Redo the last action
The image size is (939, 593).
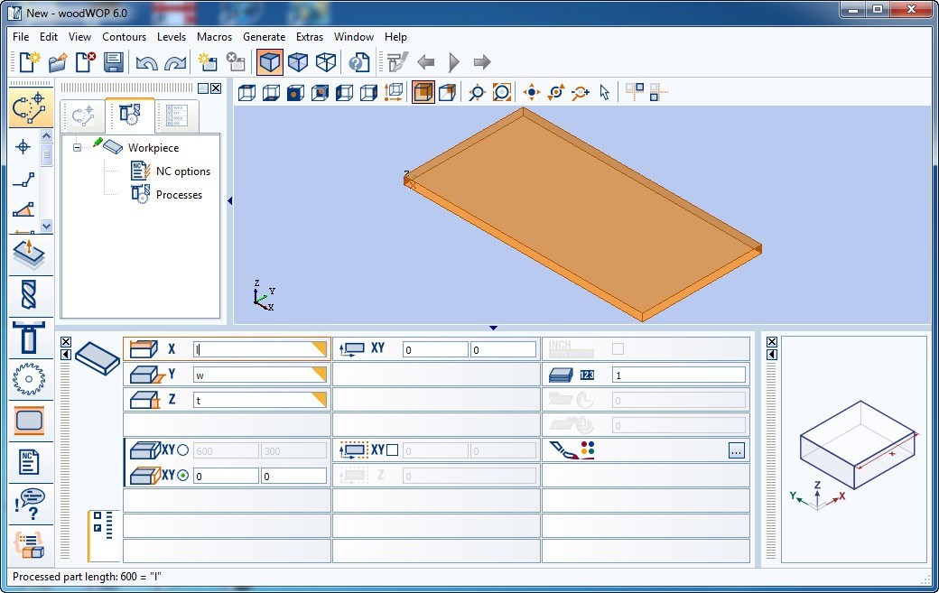pyautogui.click(x=175, y=62)
